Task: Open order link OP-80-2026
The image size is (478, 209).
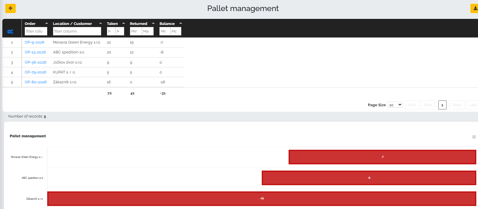Action: 36,82
